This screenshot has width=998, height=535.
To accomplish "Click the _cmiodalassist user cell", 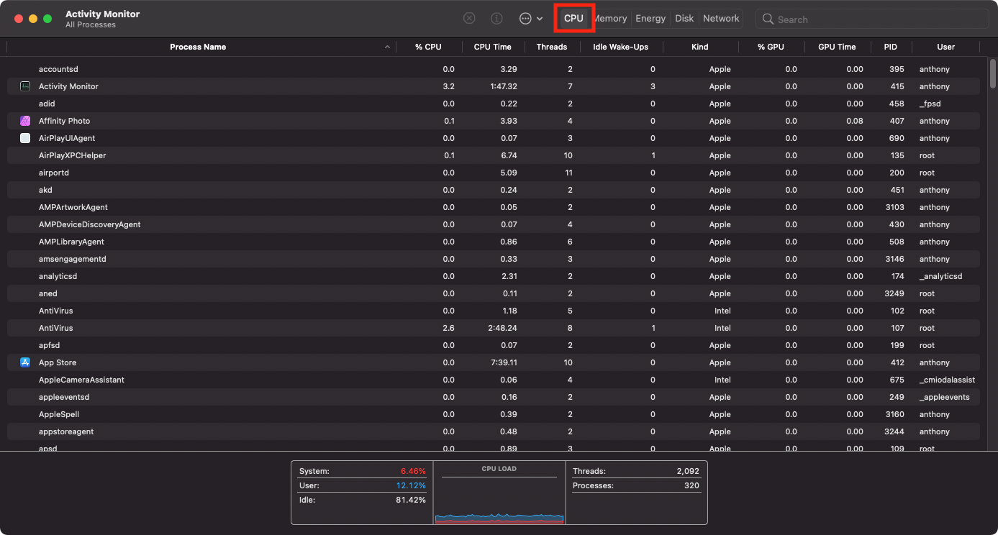I will click(947, 380).
